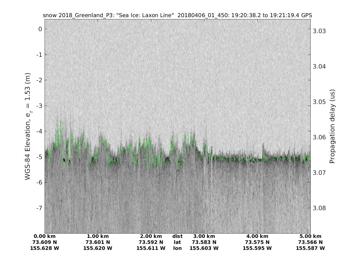Select the -5 elevation tick label

(39, 157)
